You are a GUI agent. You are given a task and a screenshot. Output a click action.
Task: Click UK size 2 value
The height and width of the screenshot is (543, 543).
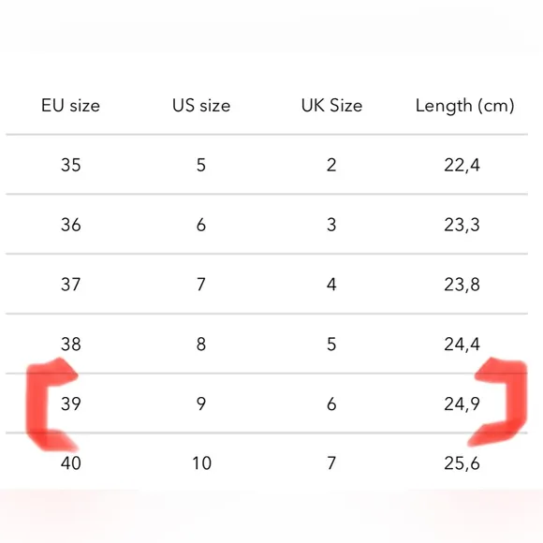point(331,165)
